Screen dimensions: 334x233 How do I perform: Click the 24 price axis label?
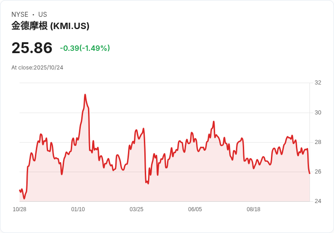point(318,201)
